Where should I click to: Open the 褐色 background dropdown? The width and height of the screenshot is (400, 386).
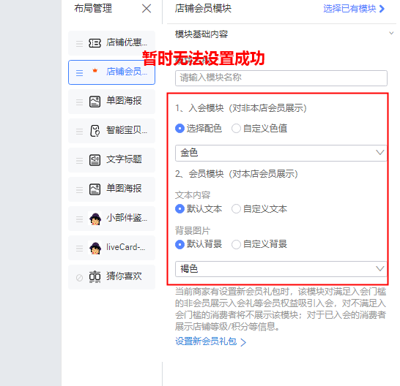pyautogui.click(x=281, y=268)
